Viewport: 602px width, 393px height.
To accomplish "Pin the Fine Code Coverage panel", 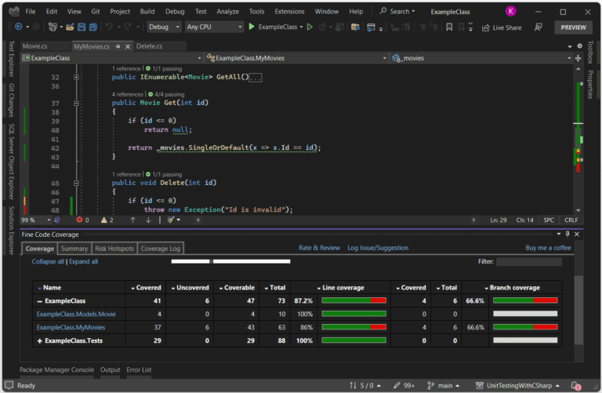I will tap(568, 234).
